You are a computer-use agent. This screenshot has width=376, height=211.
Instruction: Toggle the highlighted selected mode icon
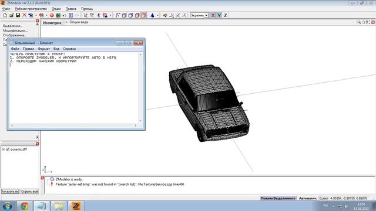[x=143, y=15]
